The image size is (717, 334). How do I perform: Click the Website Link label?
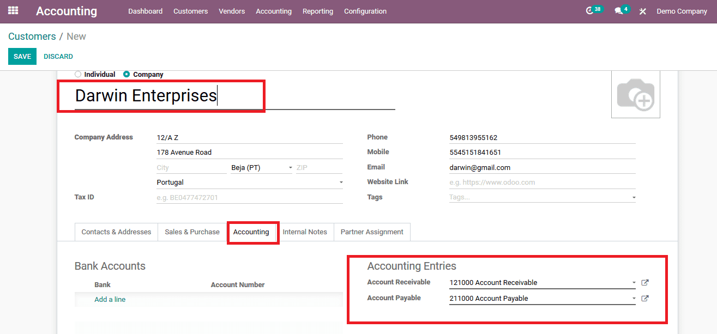click(x=388, y=182)
